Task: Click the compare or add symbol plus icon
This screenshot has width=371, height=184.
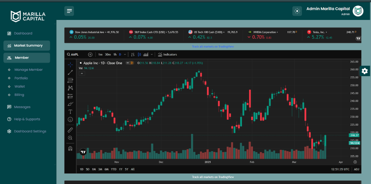Action: click(90, 54)
